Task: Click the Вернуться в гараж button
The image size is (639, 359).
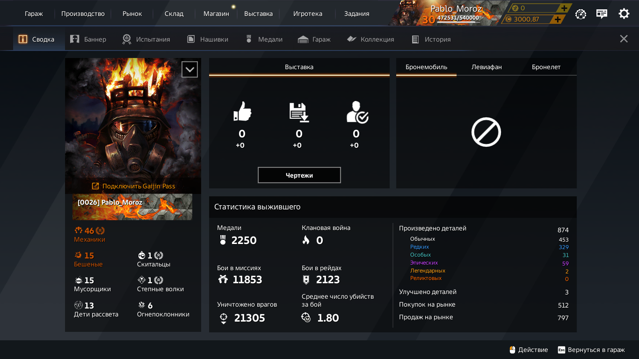Action: coord(591,350)
